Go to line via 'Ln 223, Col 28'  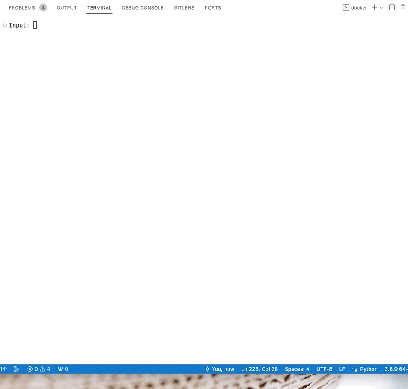[259, 369]
